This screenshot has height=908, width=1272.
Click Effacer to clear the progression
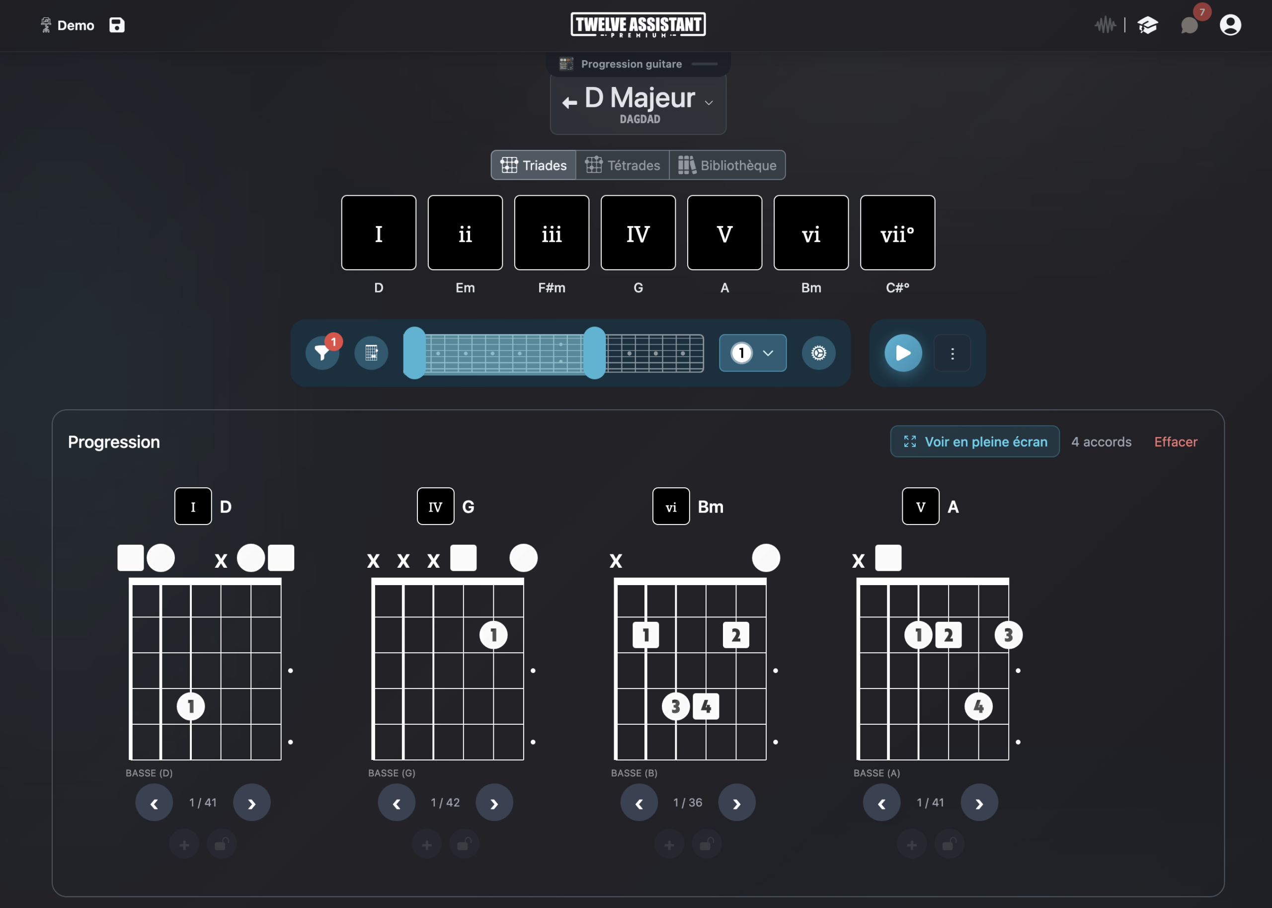pyautogui.click(x=1175, y=442)
